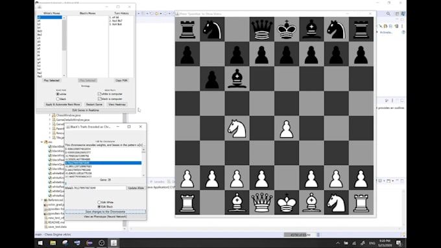Open the Java app taskbar icon
The height and width of the screenshot is (248, 441).
click(x=113, y=243)
